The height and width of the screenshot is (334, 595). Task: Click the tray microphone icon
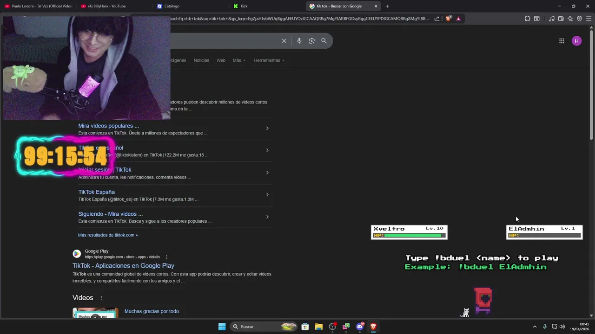click(545, 327)
